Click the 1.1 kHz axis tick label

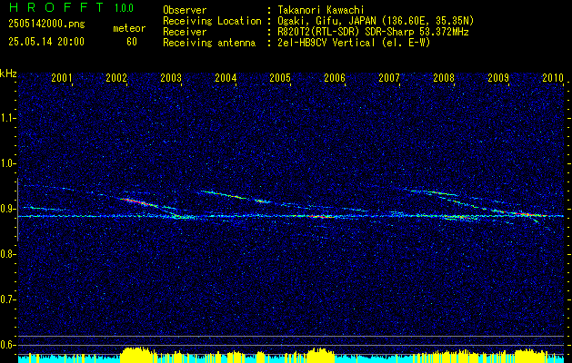pyautogui.click(x=7, y=118)
